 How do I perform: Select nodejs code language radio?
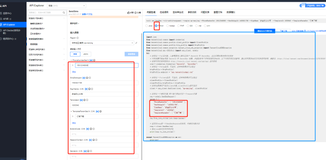tap(167, 26)
